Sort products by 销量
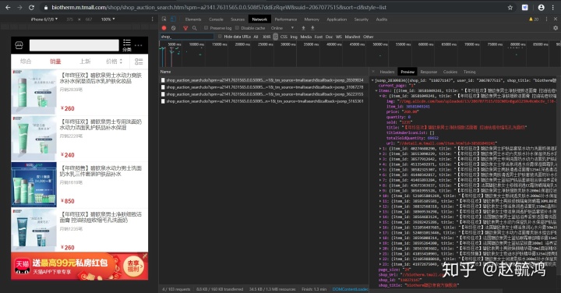561x293 pixels. (55, 62)
